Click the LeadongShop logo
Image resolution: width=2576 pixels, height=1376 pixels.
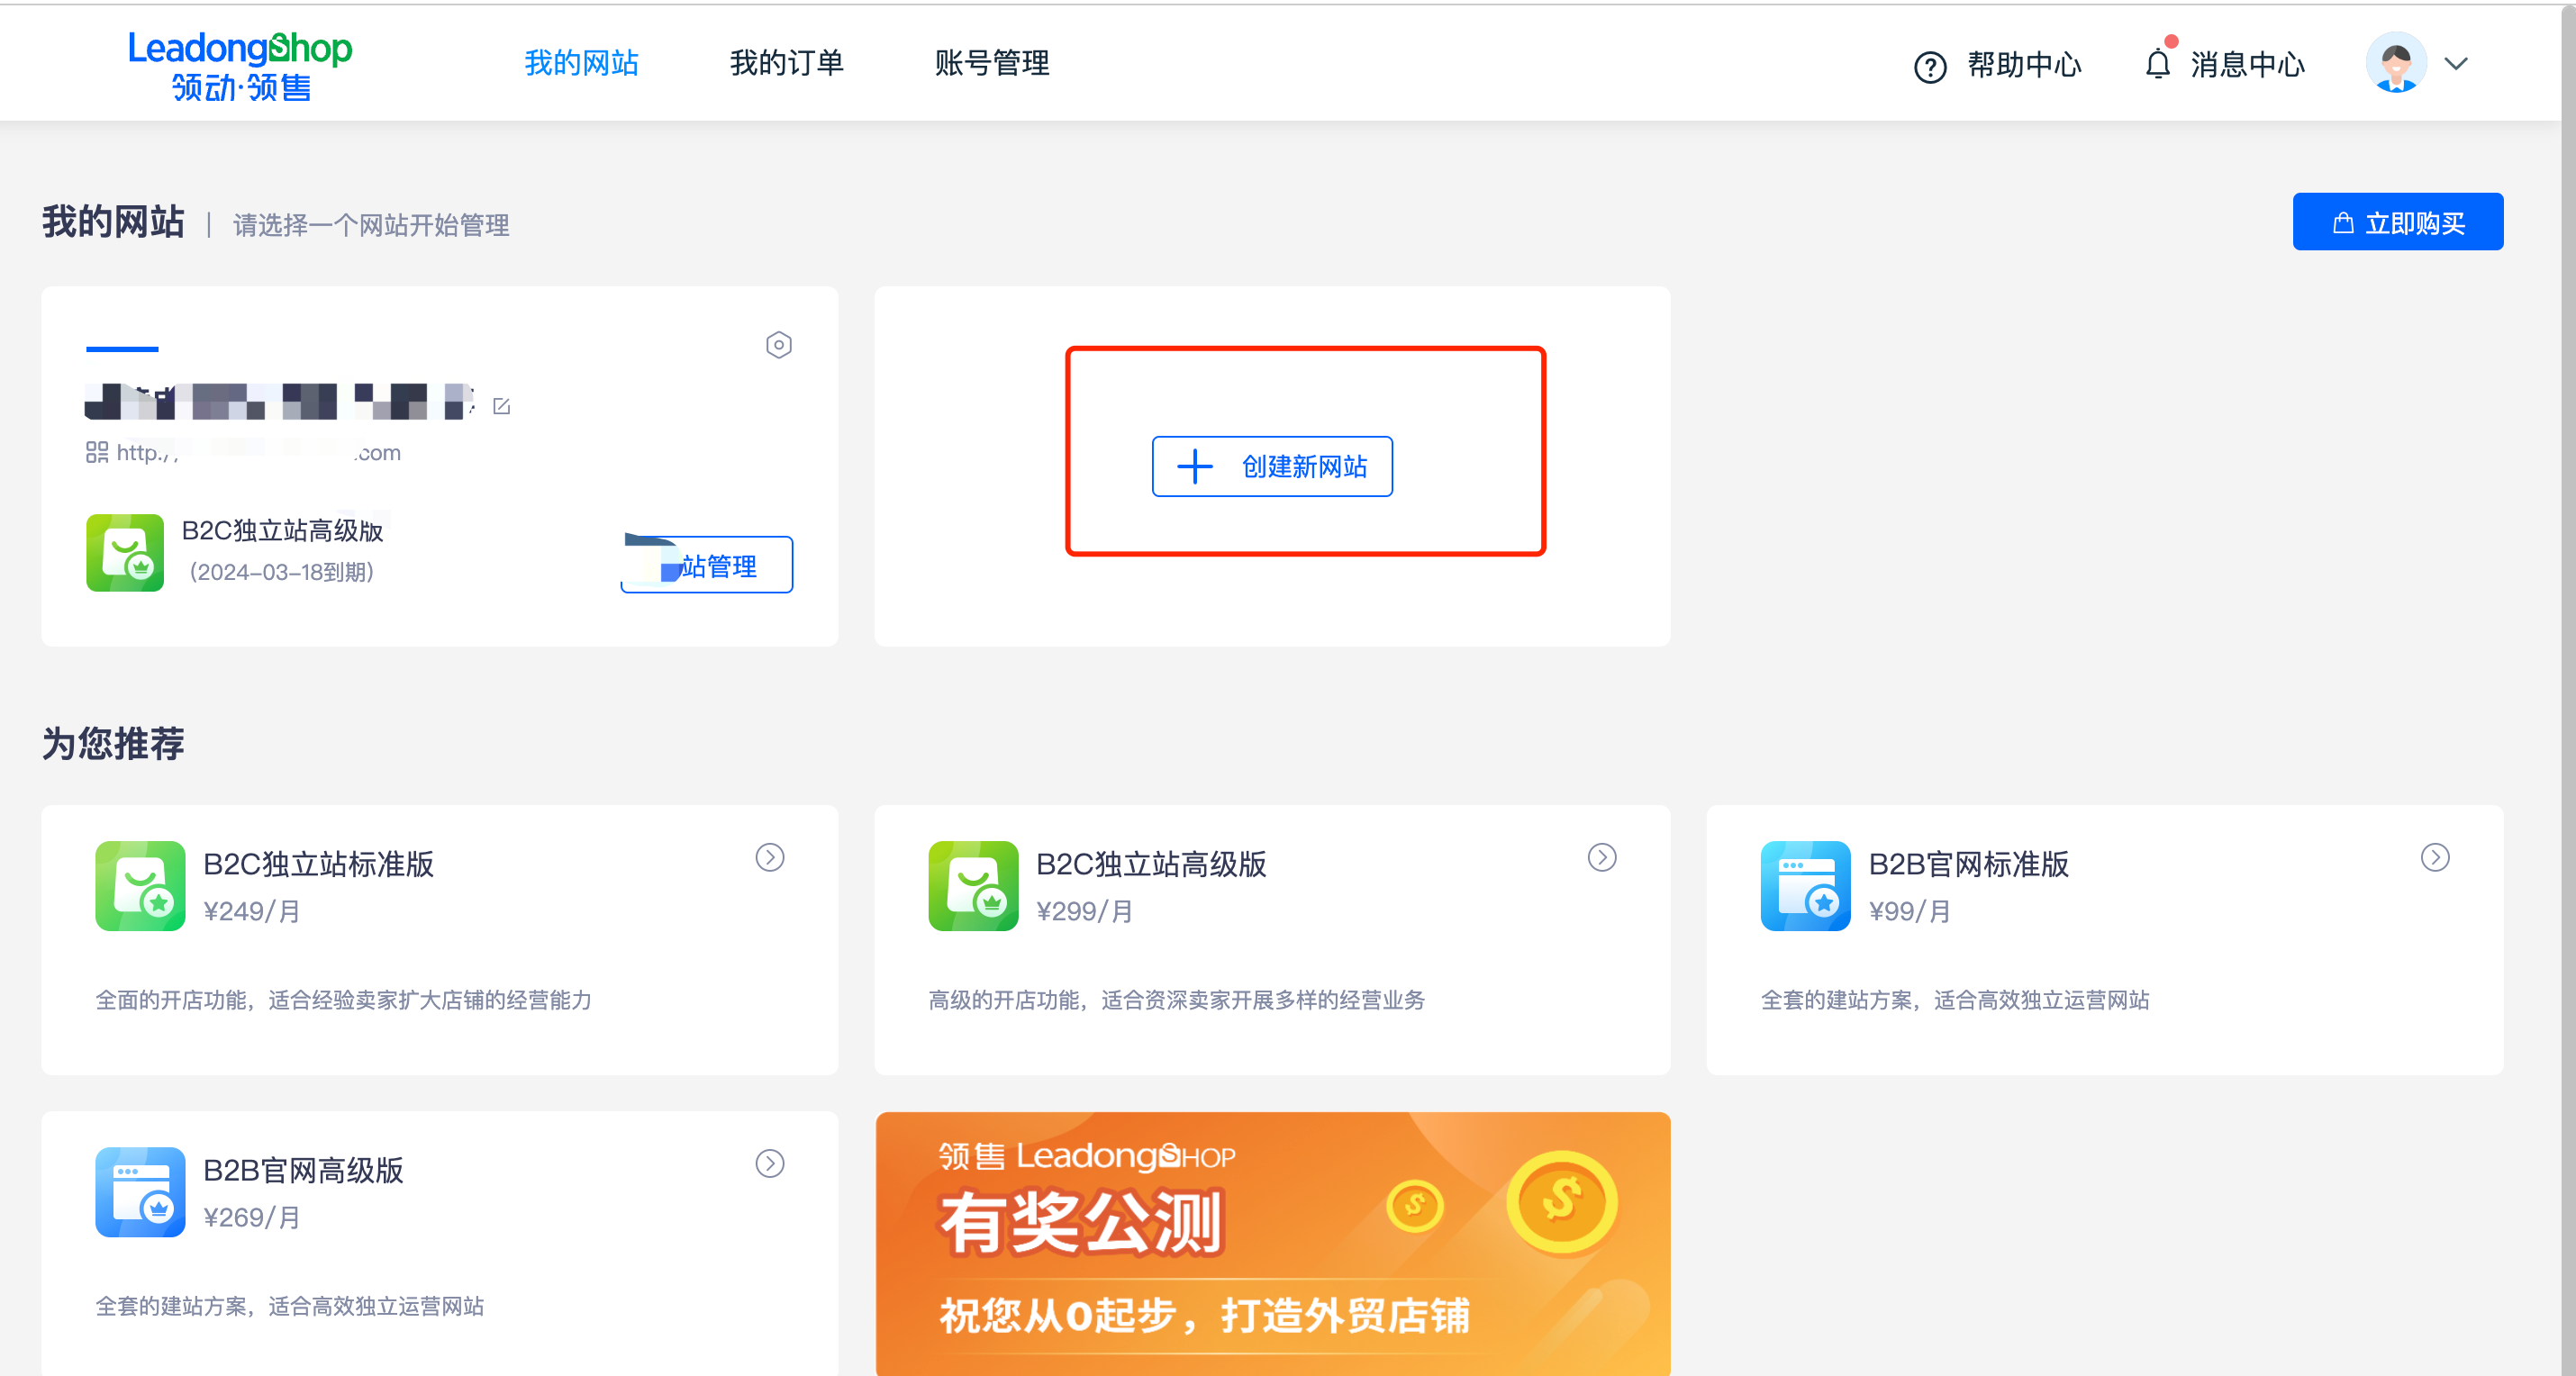tap(240, 65)
